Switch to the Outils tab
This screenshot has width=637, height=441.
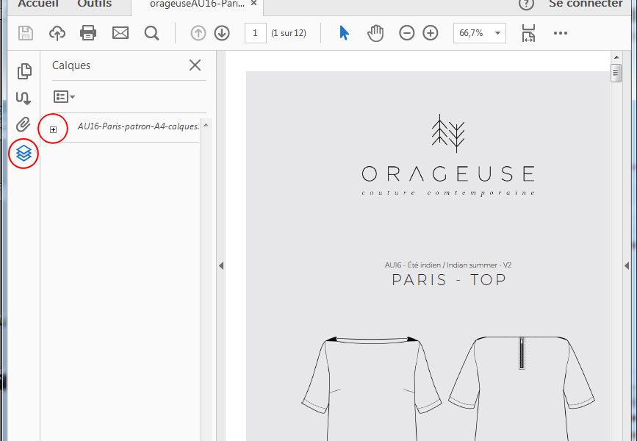click(94, 4)
